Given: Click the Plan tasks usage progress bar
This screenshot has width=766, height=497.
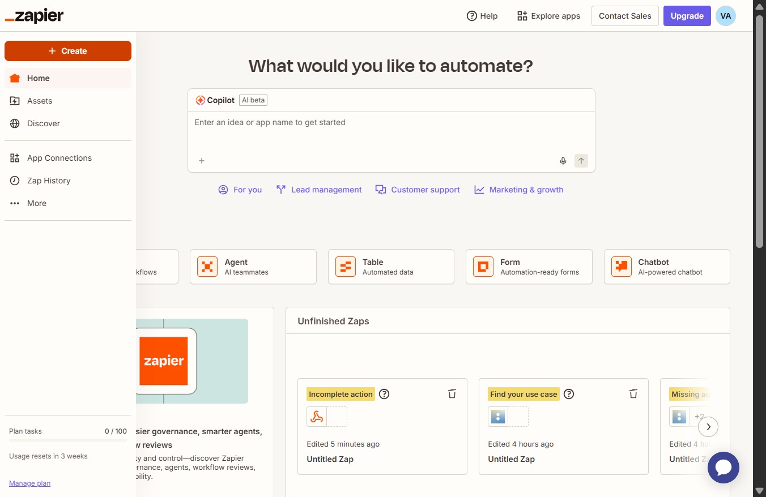Looking at the screenshot, I should tap(68, 440).
